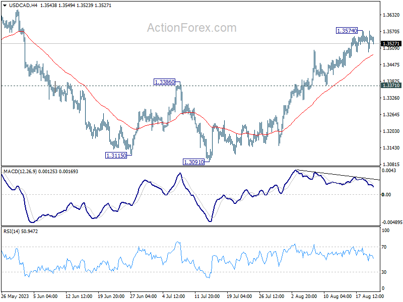
Task: Click the 4 Jul 12:00 time label
Action: tap(174, 296)
